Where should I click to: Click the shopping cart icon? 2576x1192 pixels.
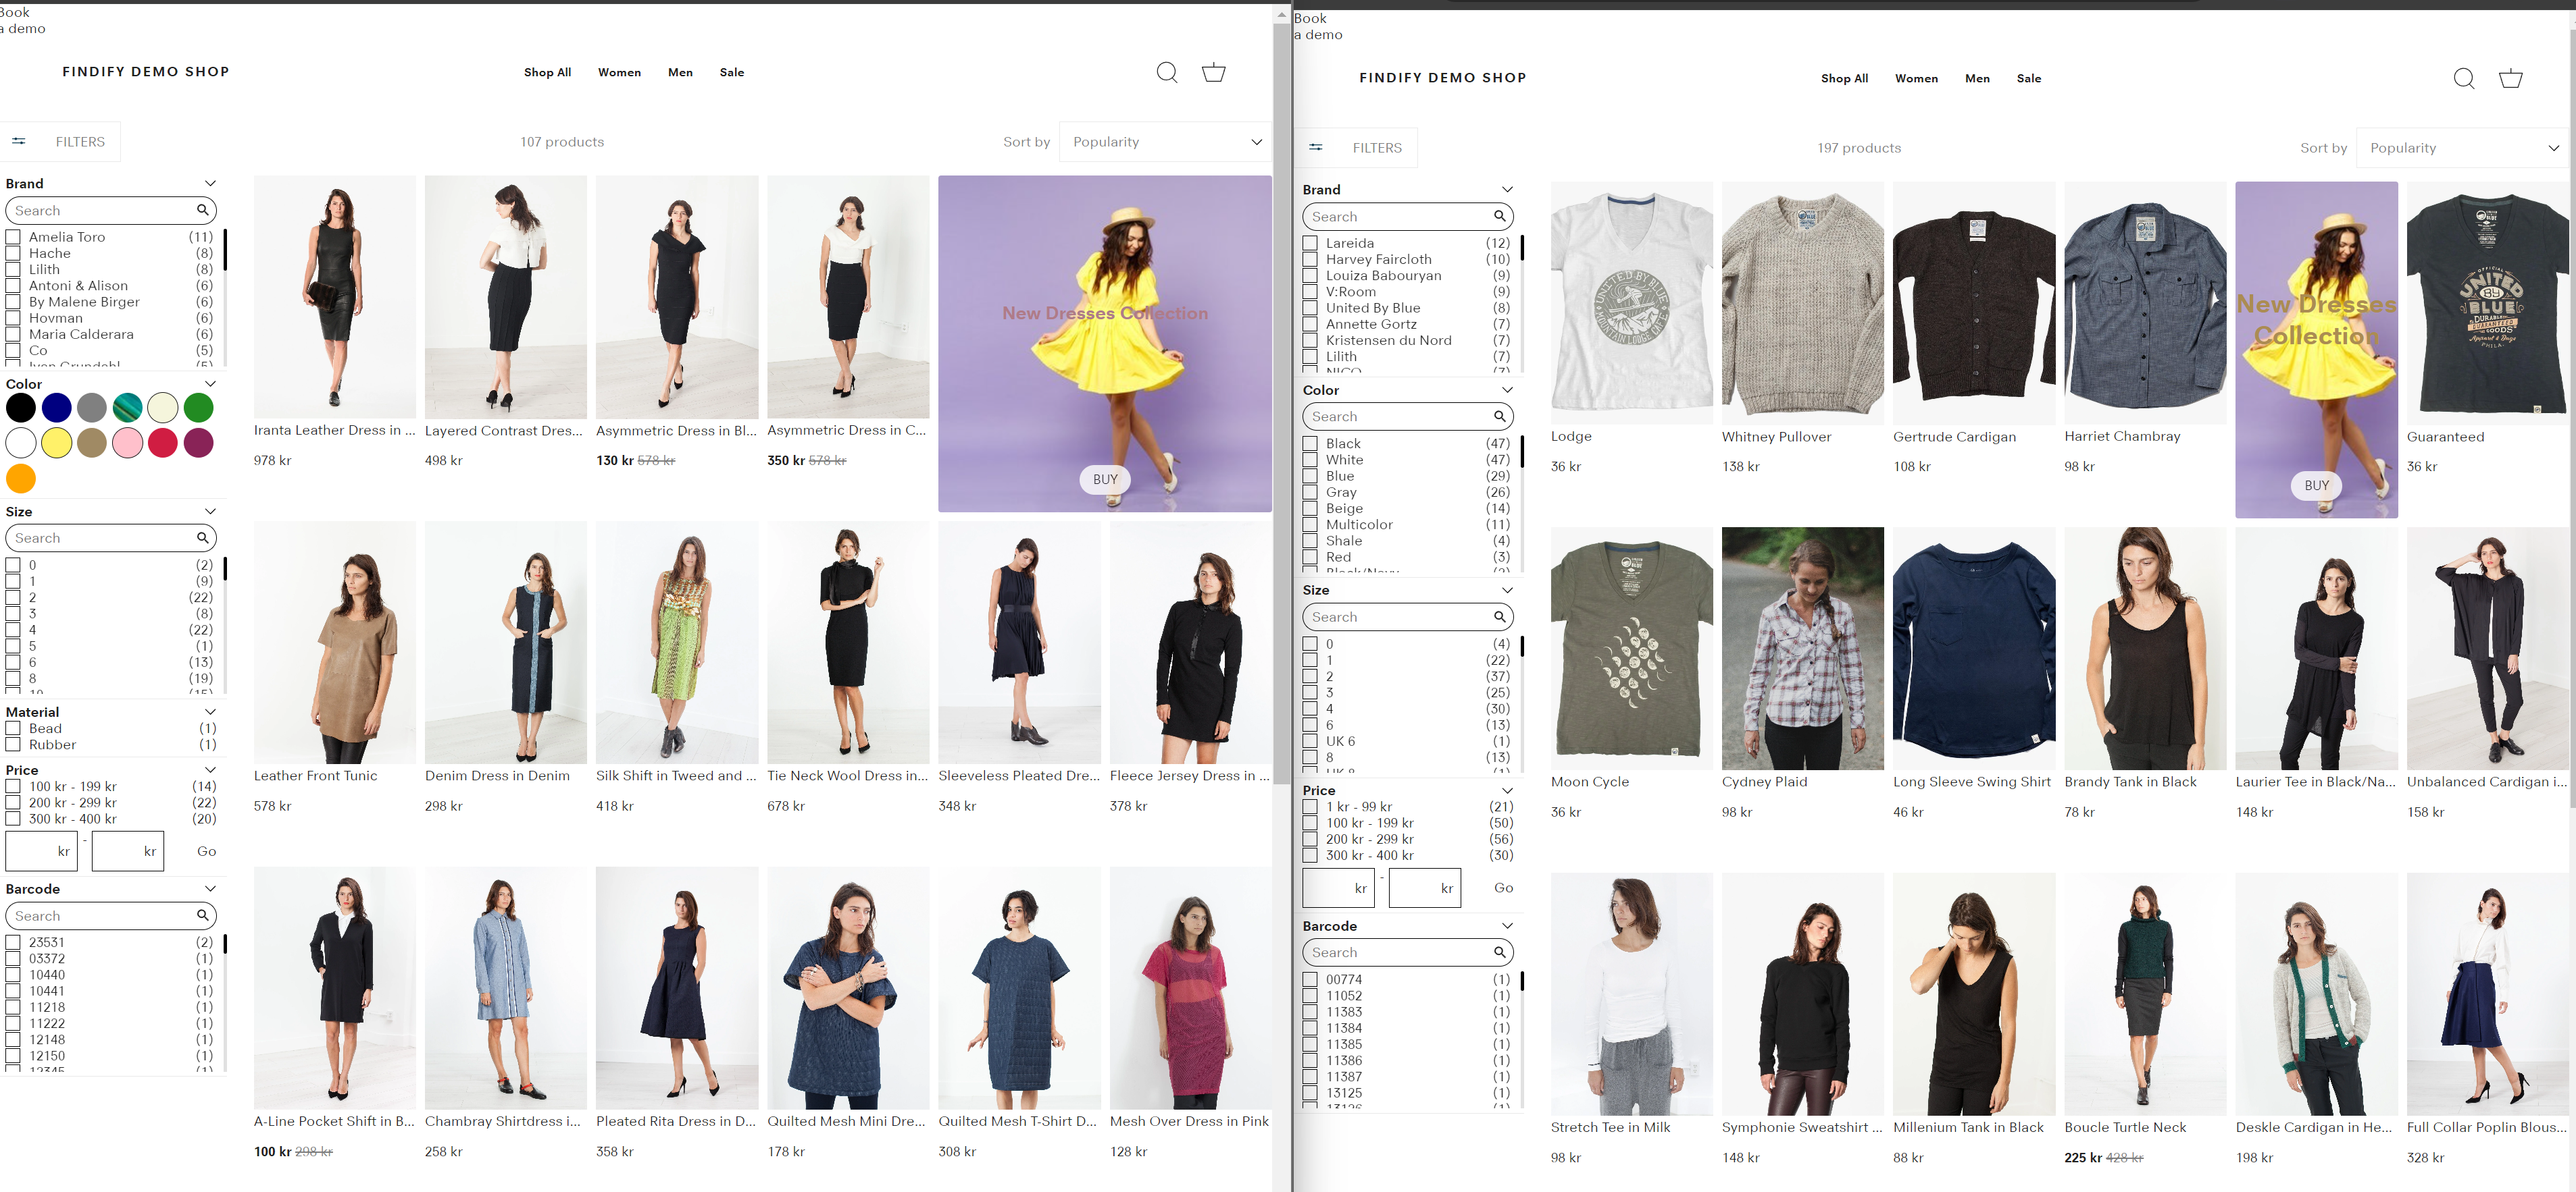pos(1214,72)
